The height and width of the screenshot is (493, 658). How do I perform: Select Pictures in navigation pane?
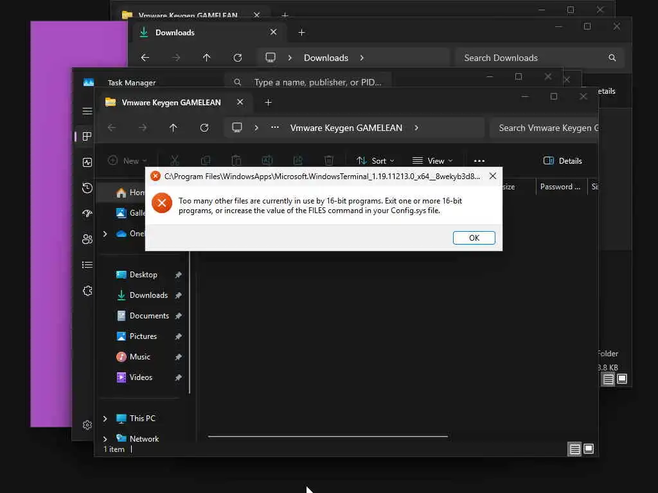pos(143,336)
